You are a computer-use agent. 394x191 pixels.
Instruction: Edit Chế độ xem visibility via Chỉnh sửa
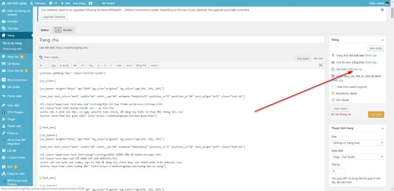pyautogui.click(x=371, y=62)
